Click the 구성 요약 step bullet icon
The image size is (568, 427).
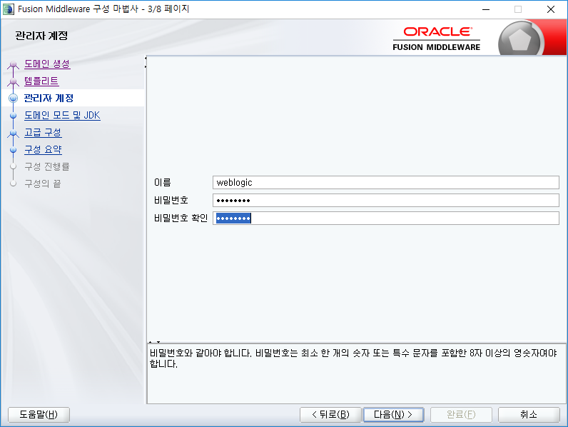[14, 150]
